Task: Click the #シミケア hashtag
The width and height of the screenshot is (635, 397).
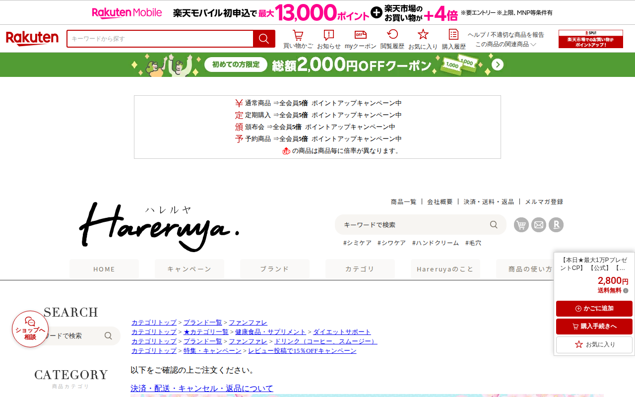Action: pos(357,243)
